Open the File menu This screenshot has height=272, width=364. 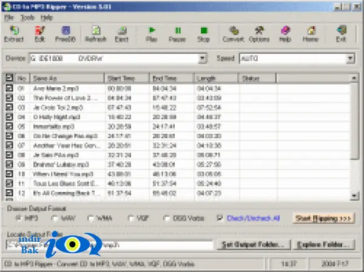tap(9, 18)
